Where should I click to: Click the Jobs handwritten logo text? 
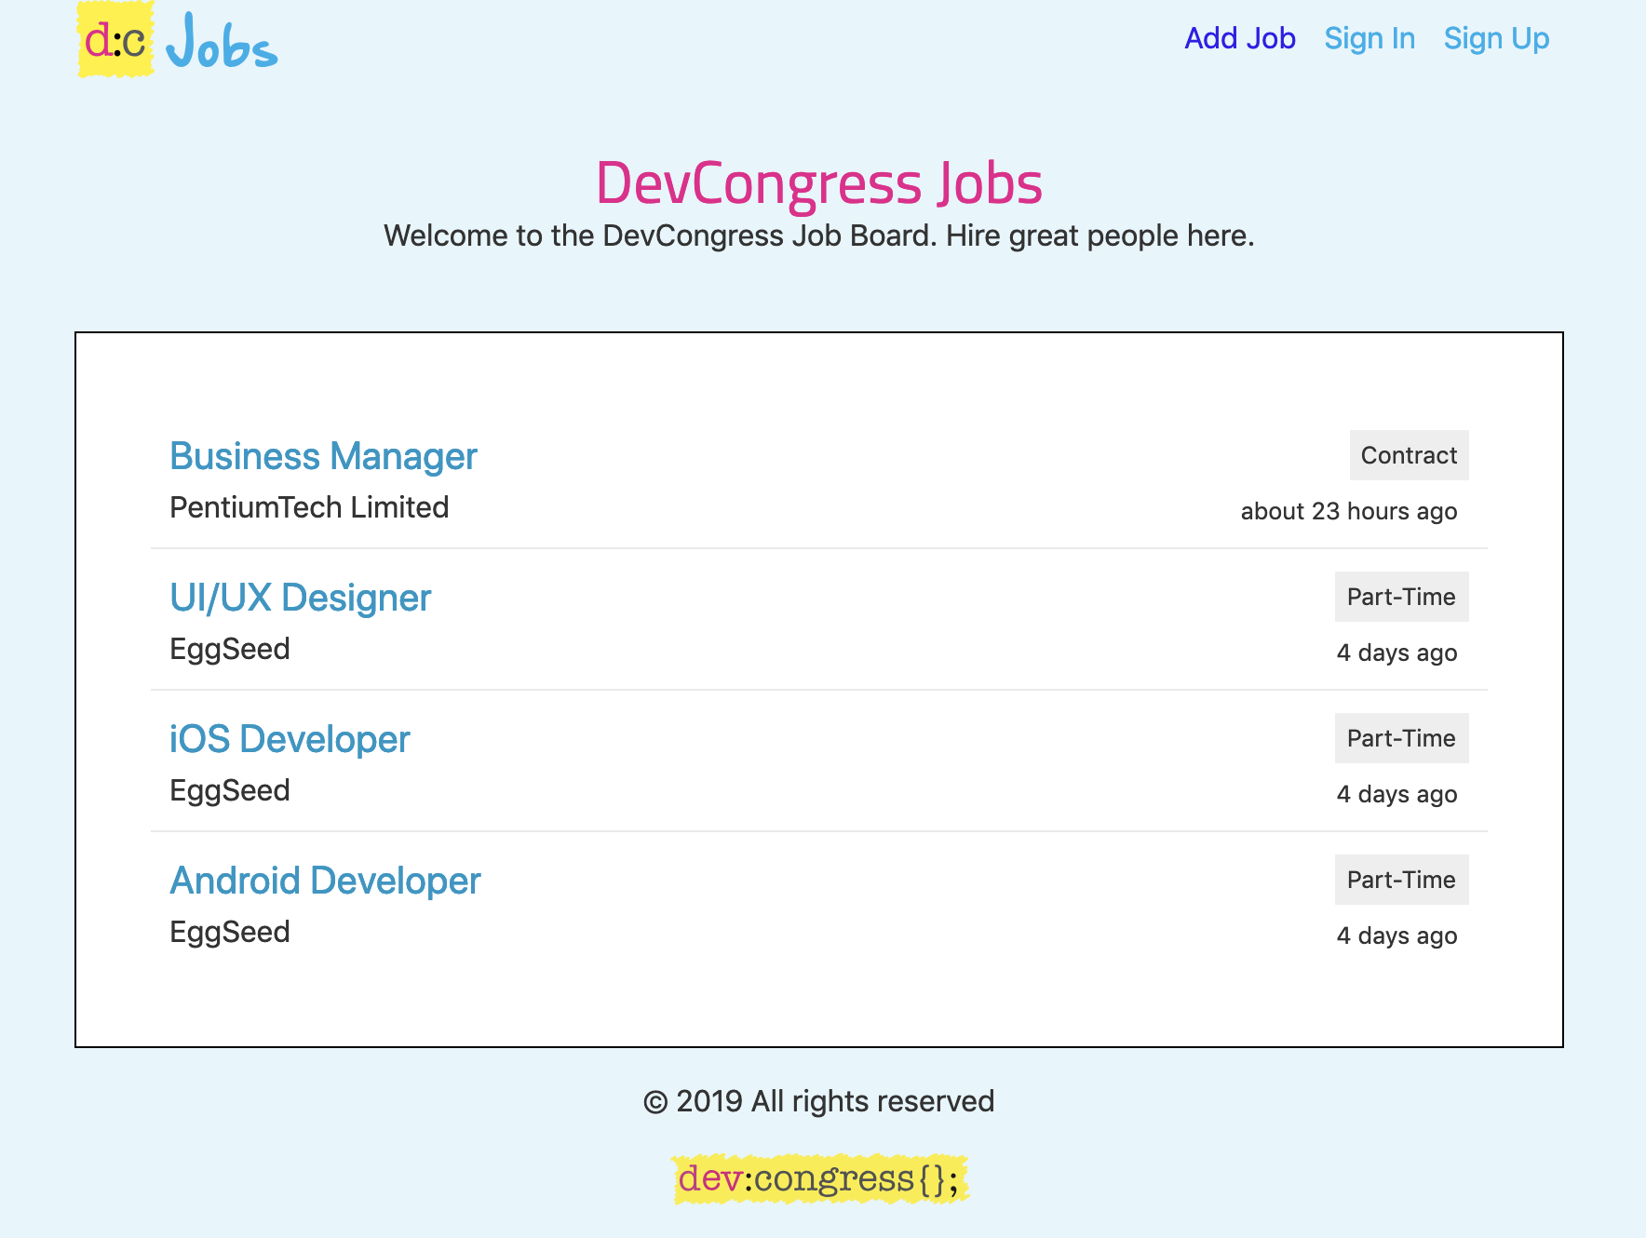point(222,42)
